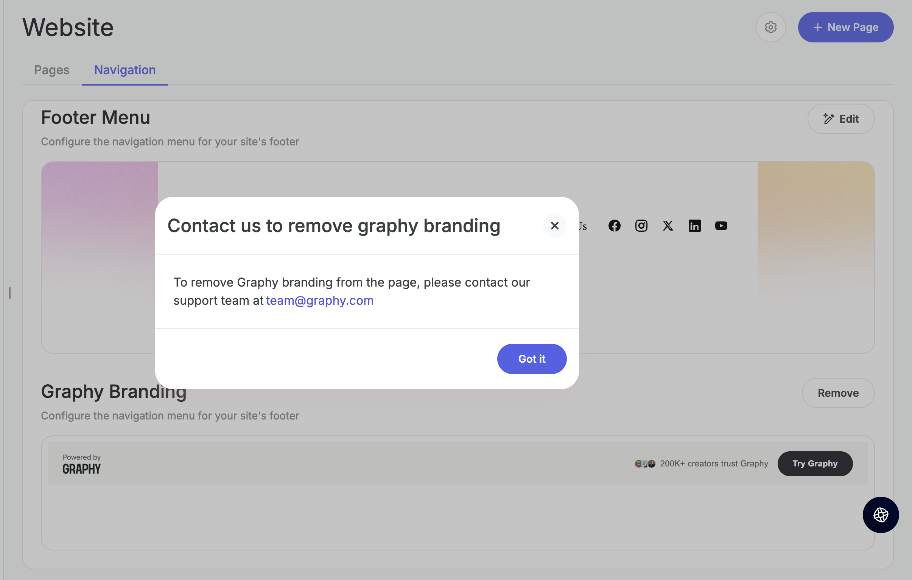912x580 pixels.
Task: Click the floating help globe icon
Action: pos(880,515)
